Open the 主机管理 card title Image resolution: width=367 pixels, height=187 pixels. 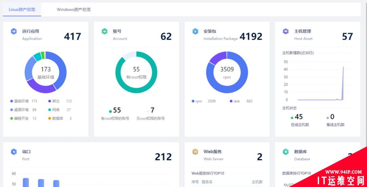(302, 31)
